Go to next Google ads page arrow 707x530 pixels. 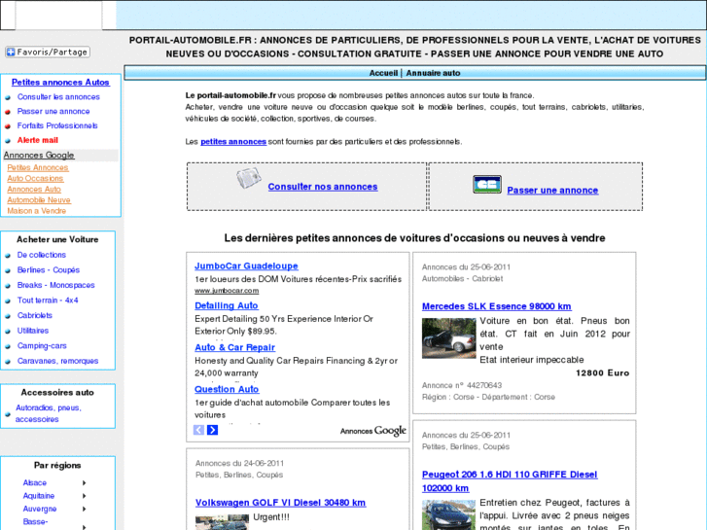pos(212,430)
